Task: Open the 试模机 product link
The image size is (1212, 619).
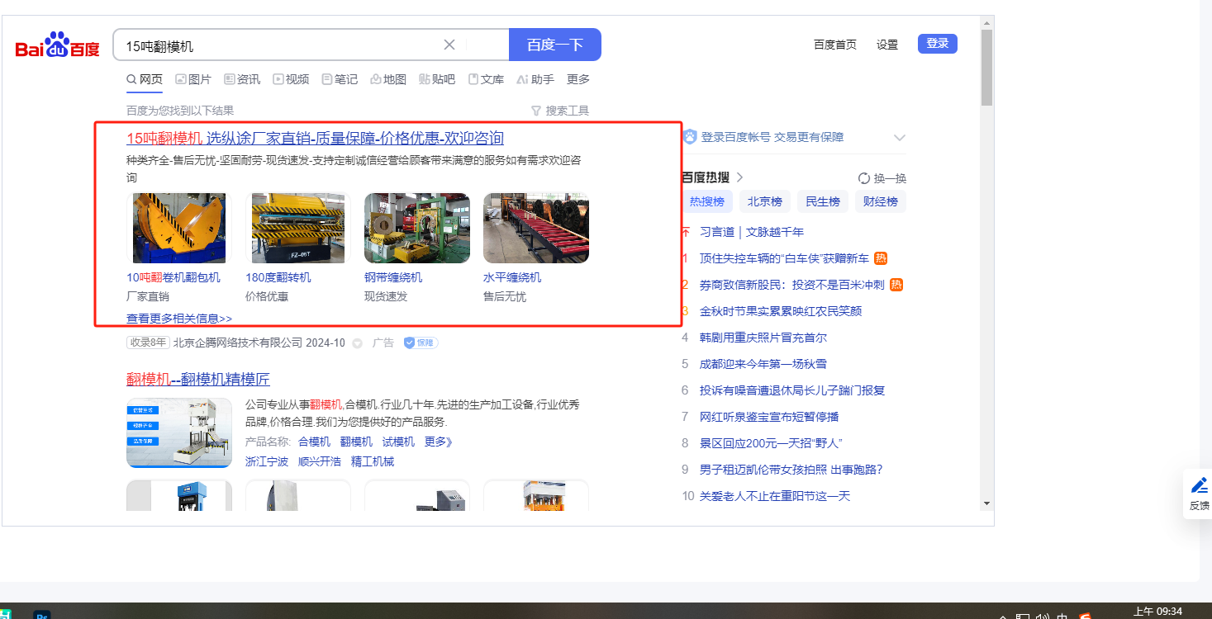Action: [x=398, y=442]
